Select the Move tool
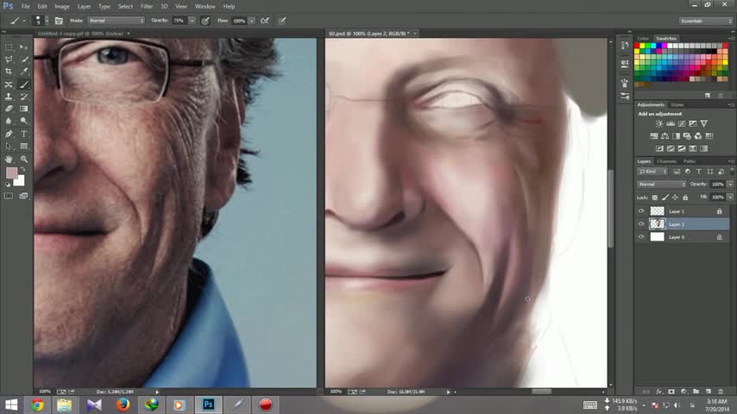This screenshot has width=737, height=414. point(24,47)
